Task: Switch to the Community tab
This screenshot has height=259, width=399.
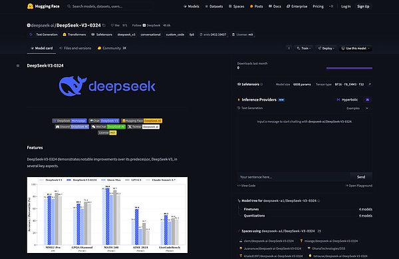Action: (112, 48)
